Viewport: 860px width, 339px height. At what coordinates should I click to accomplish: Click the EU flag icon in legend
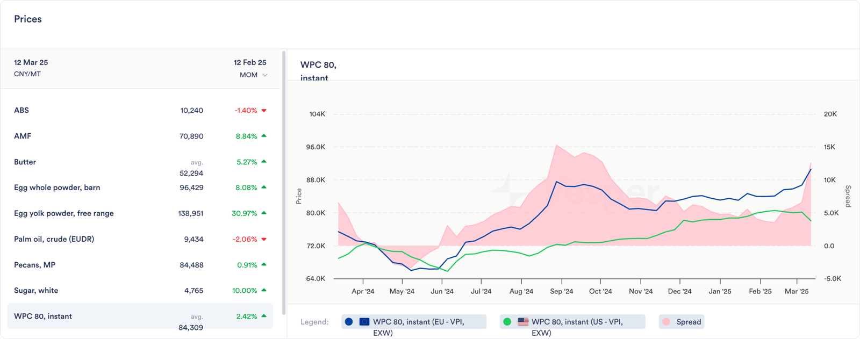[x=364, y=322]
